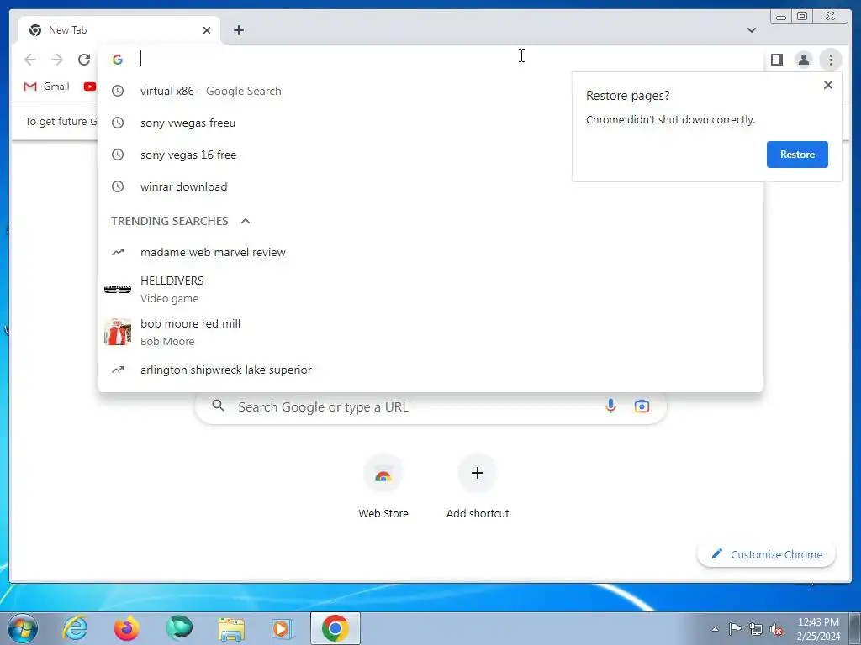This screenshot has height=645, width=861.
Task: Click into the address bar field
Action: click(430, 60)
